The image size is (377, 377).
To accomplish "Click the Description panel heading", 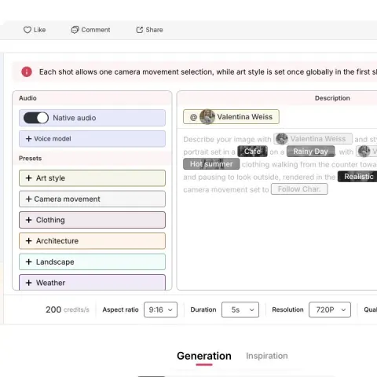I will (332, 98).
